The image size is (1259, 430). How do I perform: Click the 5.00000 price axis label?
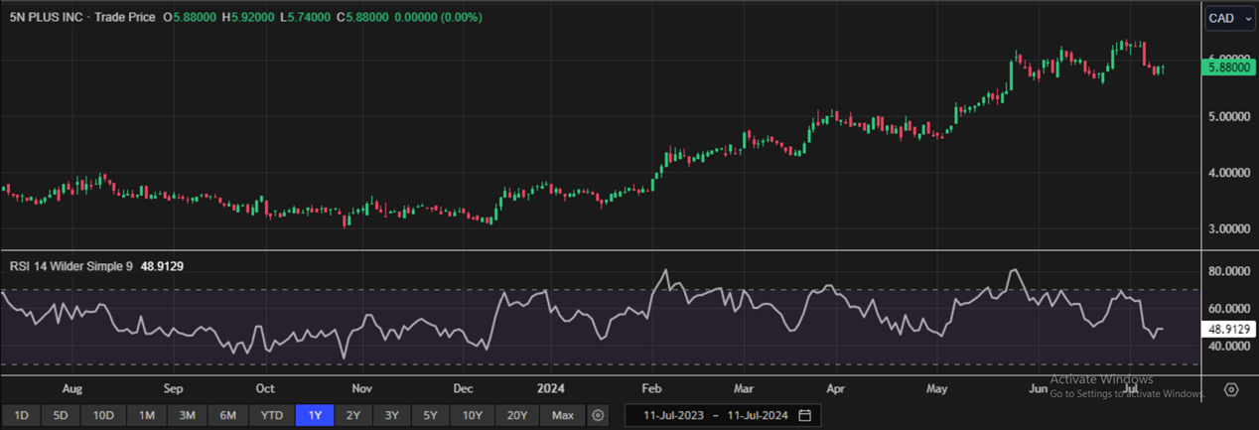pyautogui.click(x=1228, y=116)
